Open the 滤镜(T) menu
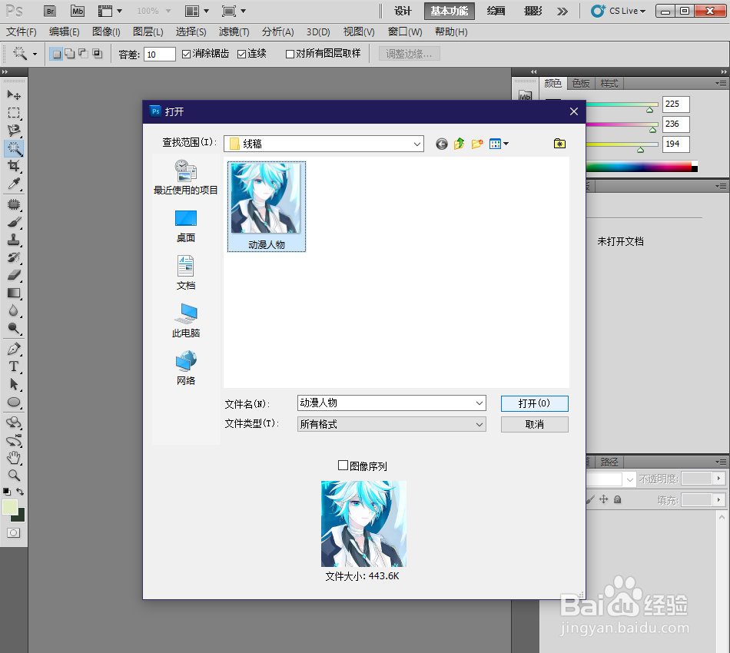The height and width of the screenshot is (653, 730). click(234, 31)
